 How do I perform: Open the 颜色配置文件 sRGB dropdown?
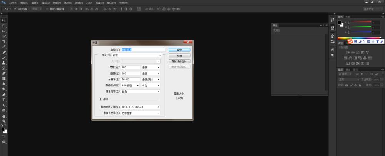coord(141,107)
